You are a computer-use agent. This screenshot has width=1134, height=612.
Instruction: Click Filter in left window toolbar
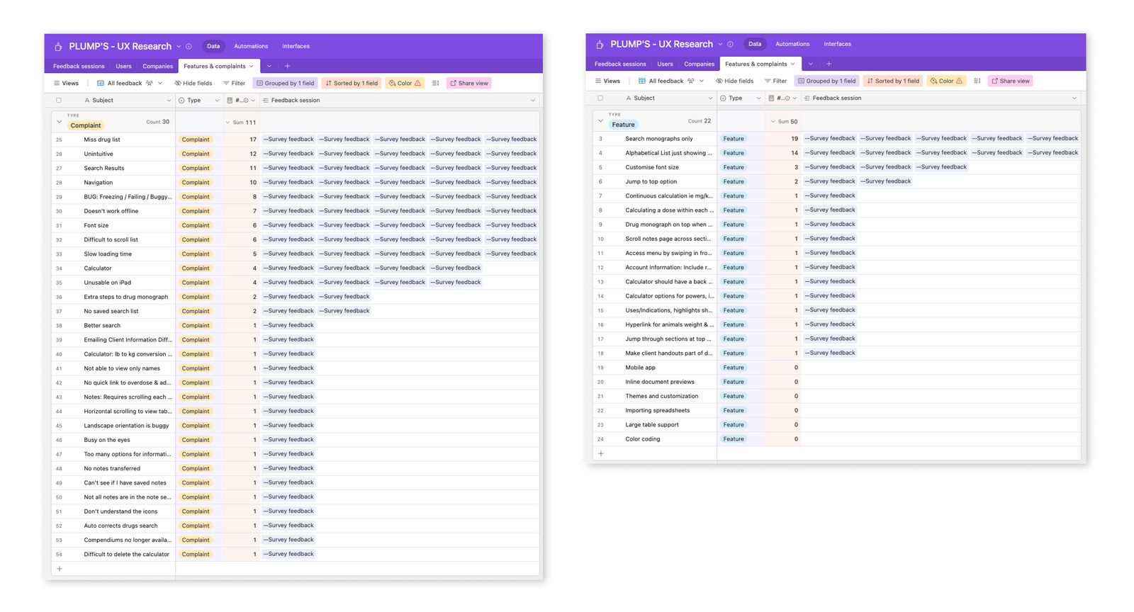(234, 83)
